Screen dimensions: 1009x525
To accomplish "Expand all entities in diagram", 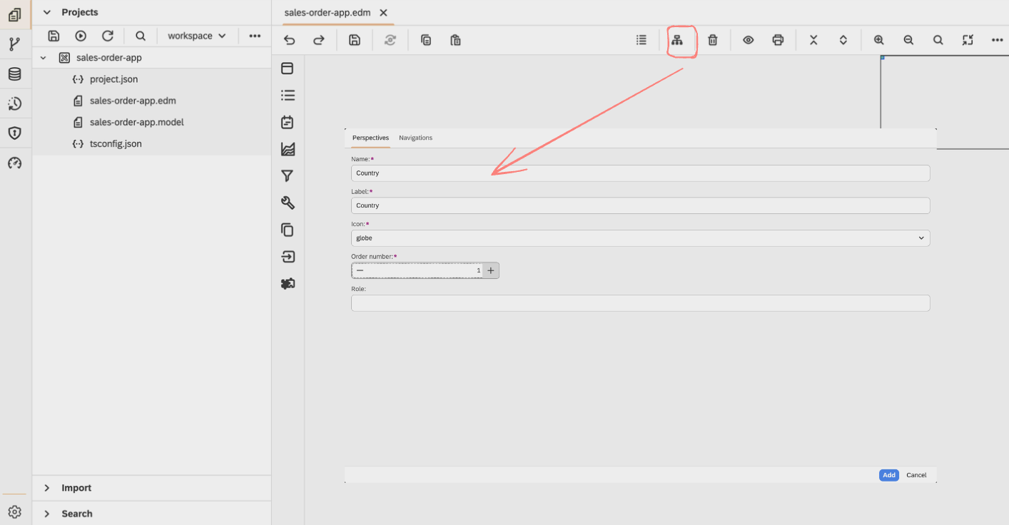I will pos(843,40).
